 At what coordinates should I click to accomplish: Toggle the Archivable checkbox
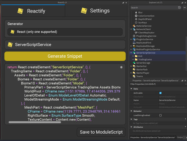[x=160, y=93]
